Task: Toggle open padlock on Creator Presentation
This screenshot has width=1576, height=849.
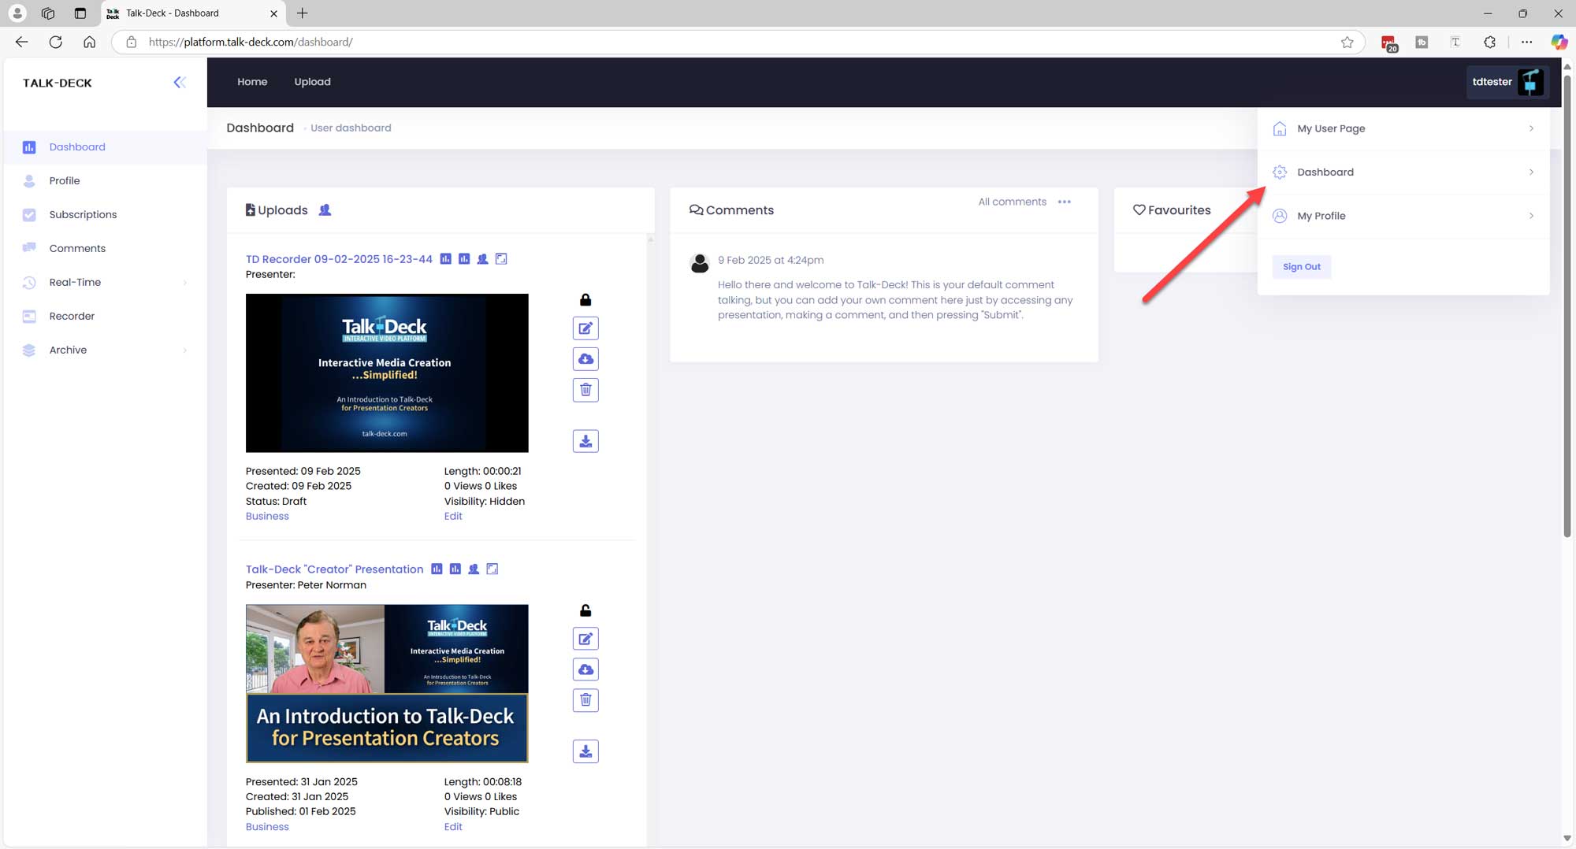Action: click(585, 610)
